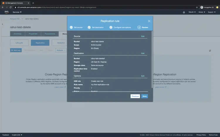Viewport: 220px width, 137px height.
Task: Open the English (US) language dropdown
Action: (x=17, y=135)
